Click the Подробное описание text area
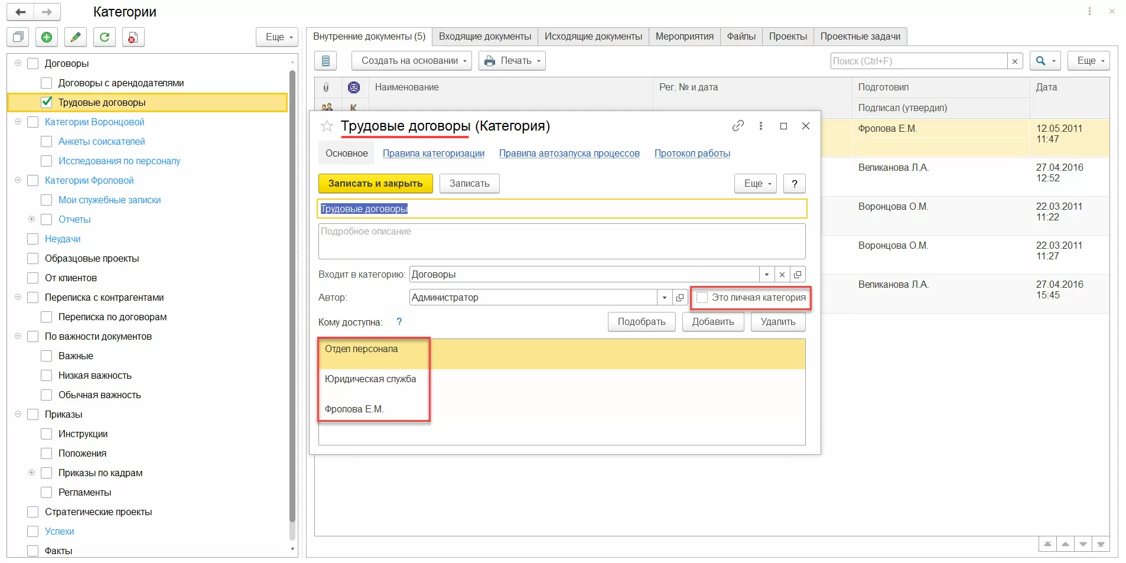The image size is (1126, 563). pyautogui.click(x=562, y=241)
